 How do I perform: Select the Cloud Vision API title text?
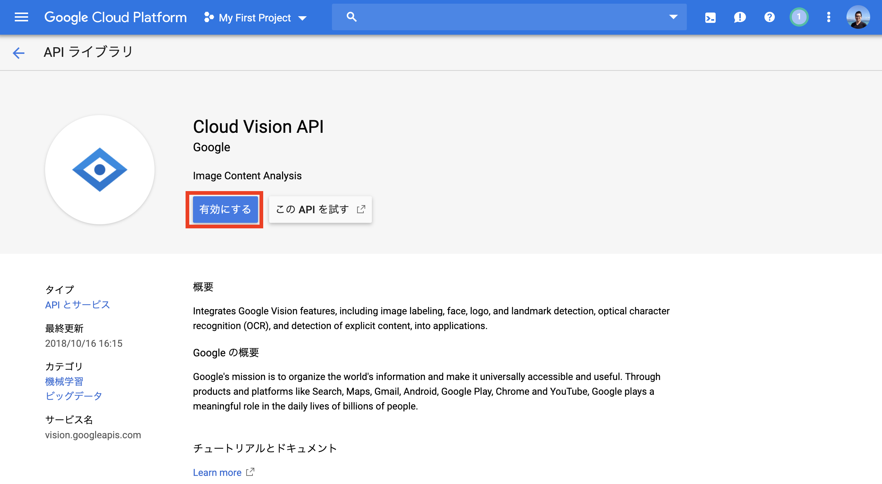coord(258,127)
